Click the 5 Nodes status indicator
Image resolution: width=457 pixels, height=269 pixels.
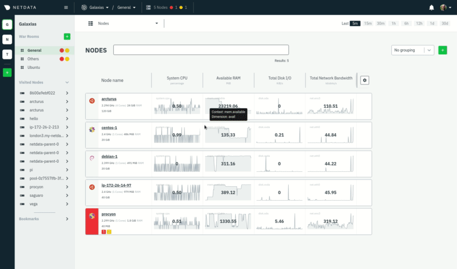[x=167, y=8]
